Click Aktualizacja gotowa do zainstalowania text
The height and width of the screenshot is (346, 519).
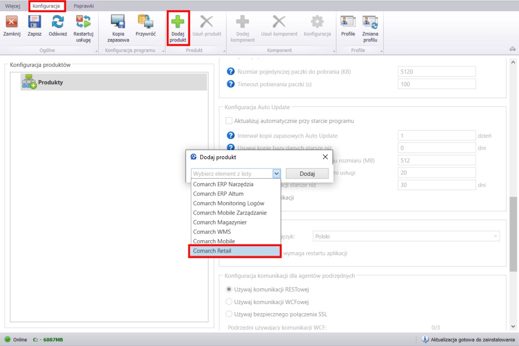pyautogui.click(x=473, y=339)
